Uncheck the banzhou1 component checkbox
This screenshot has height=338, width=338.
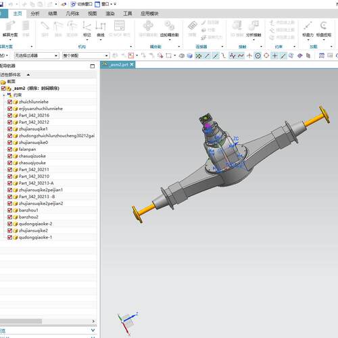9,210
